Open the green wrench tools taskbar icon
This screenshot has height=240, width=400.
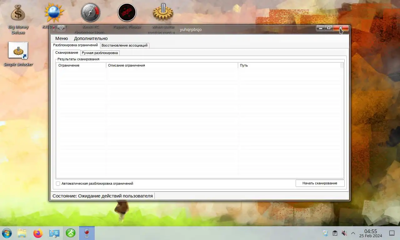(71, 233)
